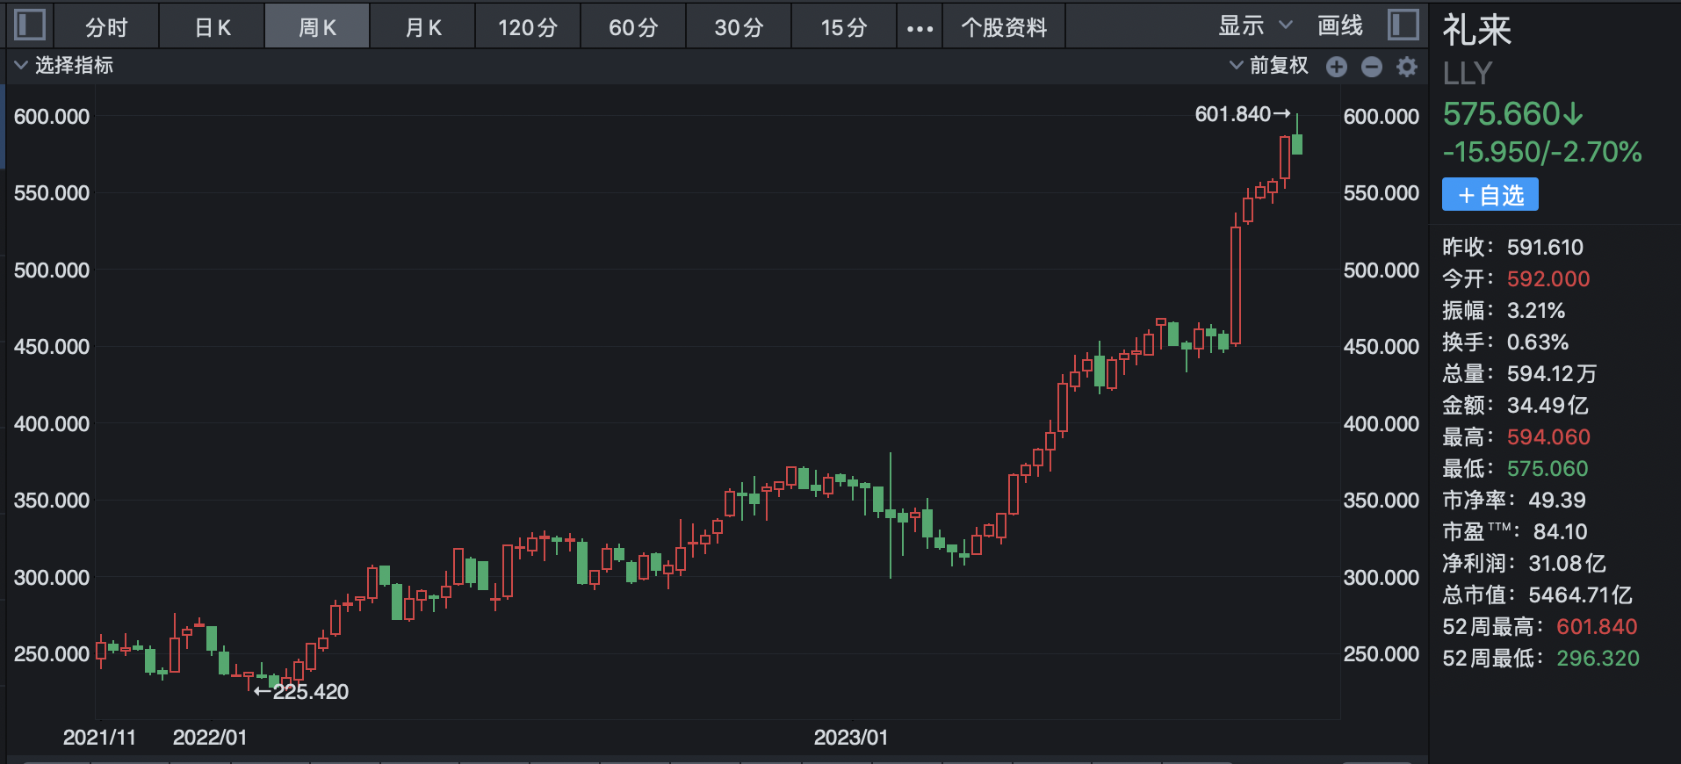Click the change value -15.950/-2.70%
Viewport: 1681px width, 764px height.
(x=1542, y=152)
